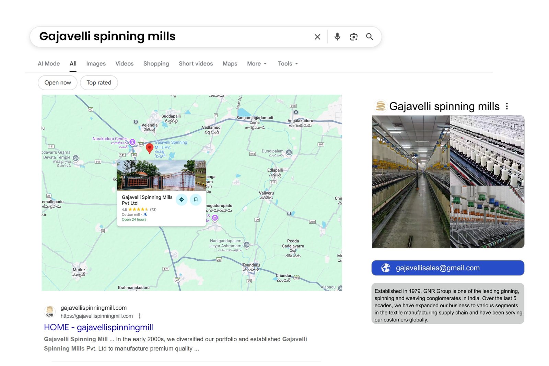Click the globe icon on the email button

pyautogui.click(x=387, y=268)
